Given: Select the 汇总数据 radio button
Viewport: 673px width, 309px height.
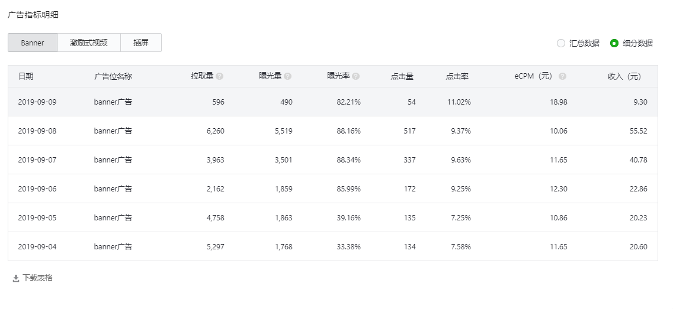Looking at the screenshot, I should tap(560, 43).
